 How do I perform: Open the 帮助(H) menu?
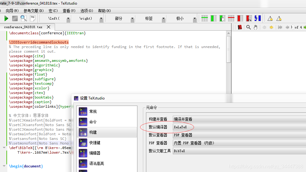click(x=104, y=11)
